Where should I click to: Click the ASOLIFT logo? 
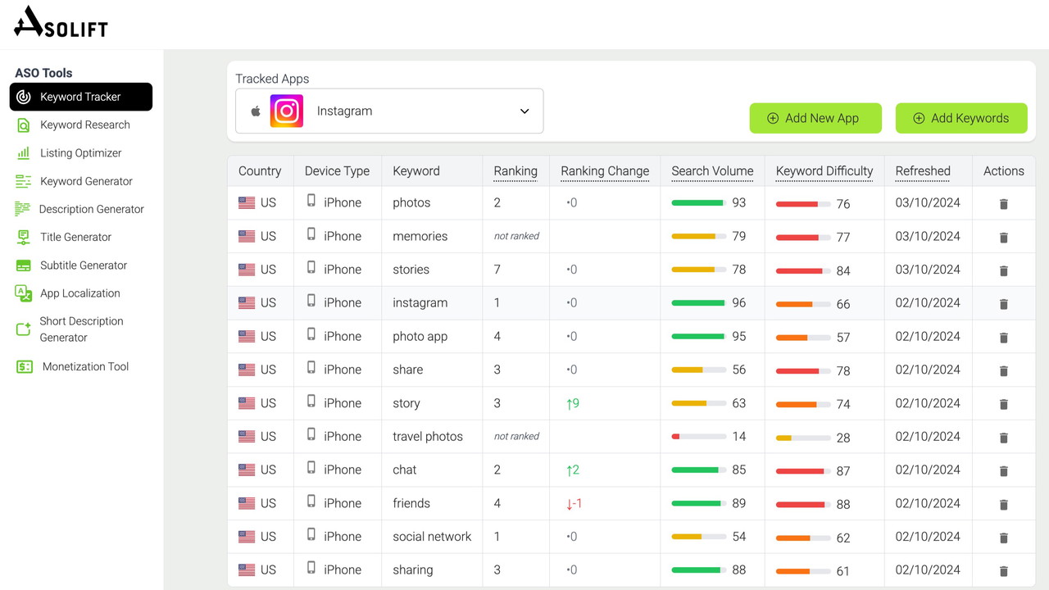[x=61, y=22]
